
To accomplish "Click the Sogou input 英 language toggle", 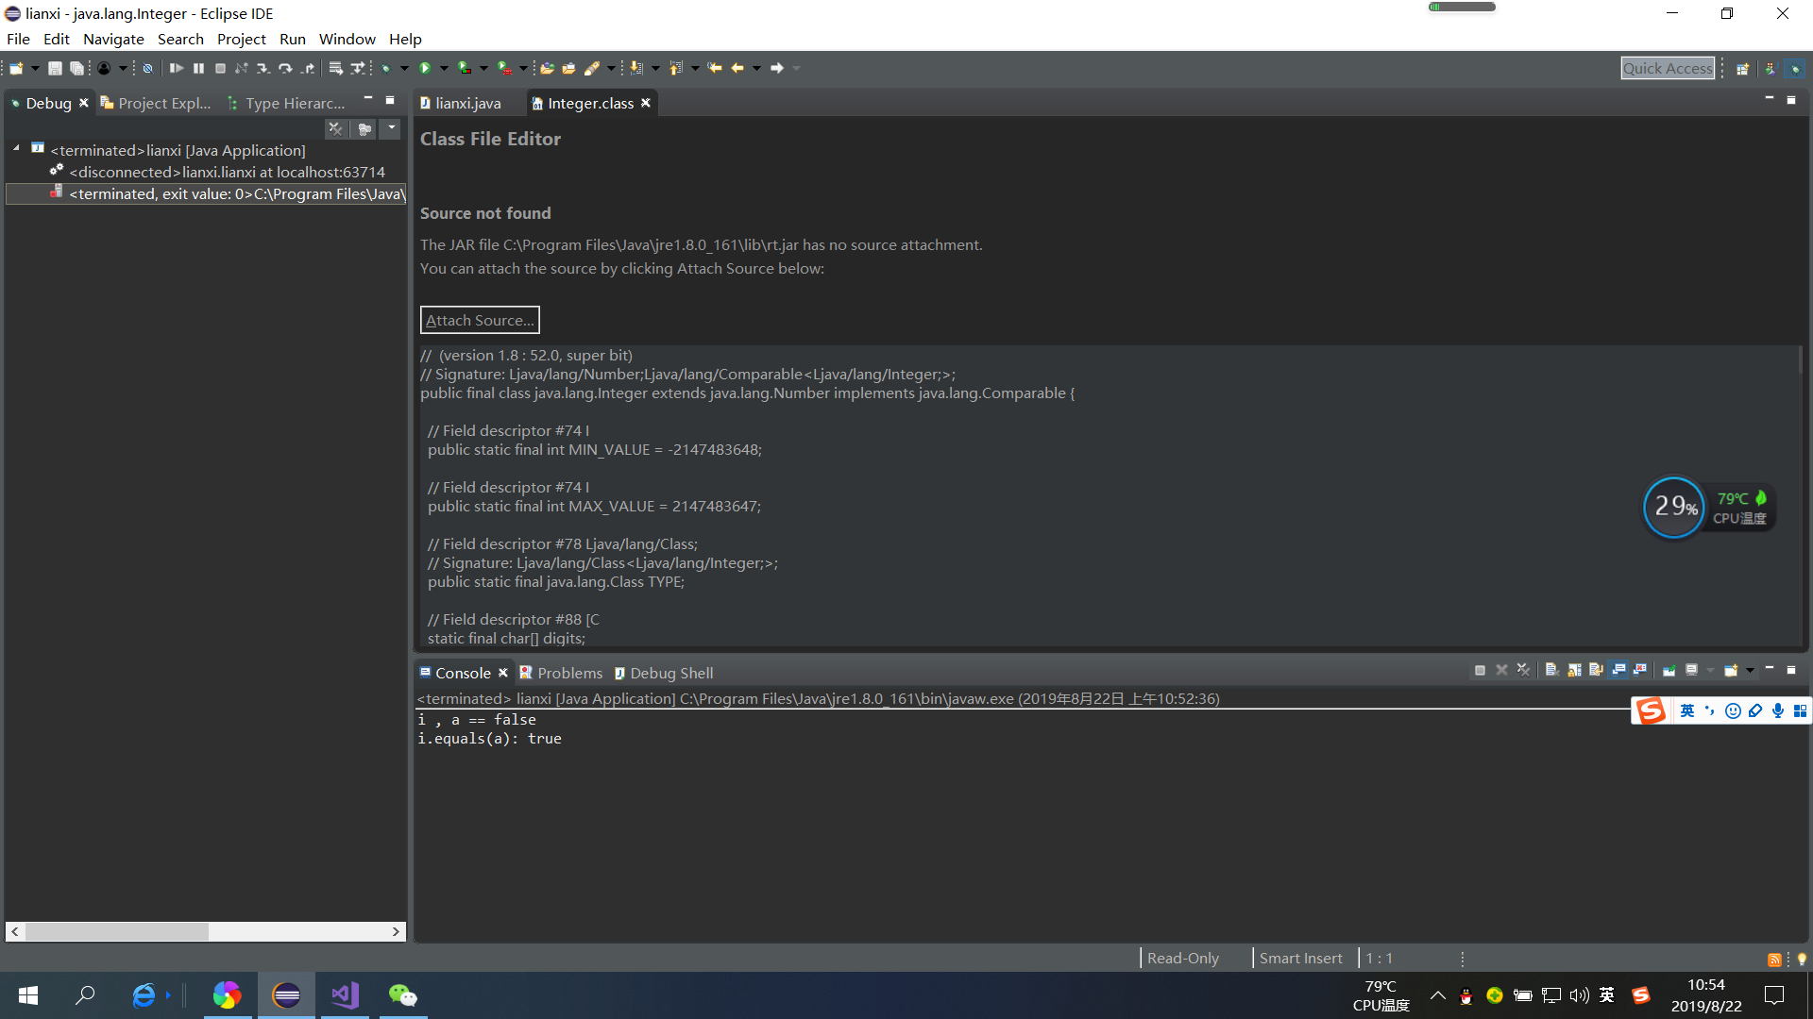I will (1687, 710).
